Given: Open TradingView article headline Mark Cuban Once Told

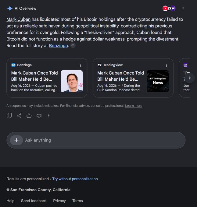Looking at the screenshot, I should coord(120,76).
